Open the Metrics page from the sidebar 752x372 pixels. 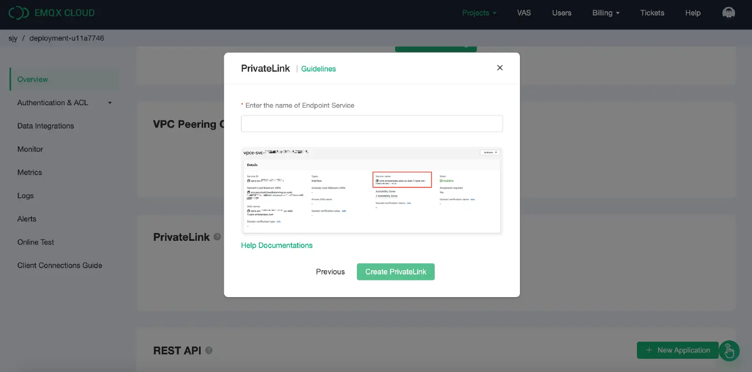(29, 172)
